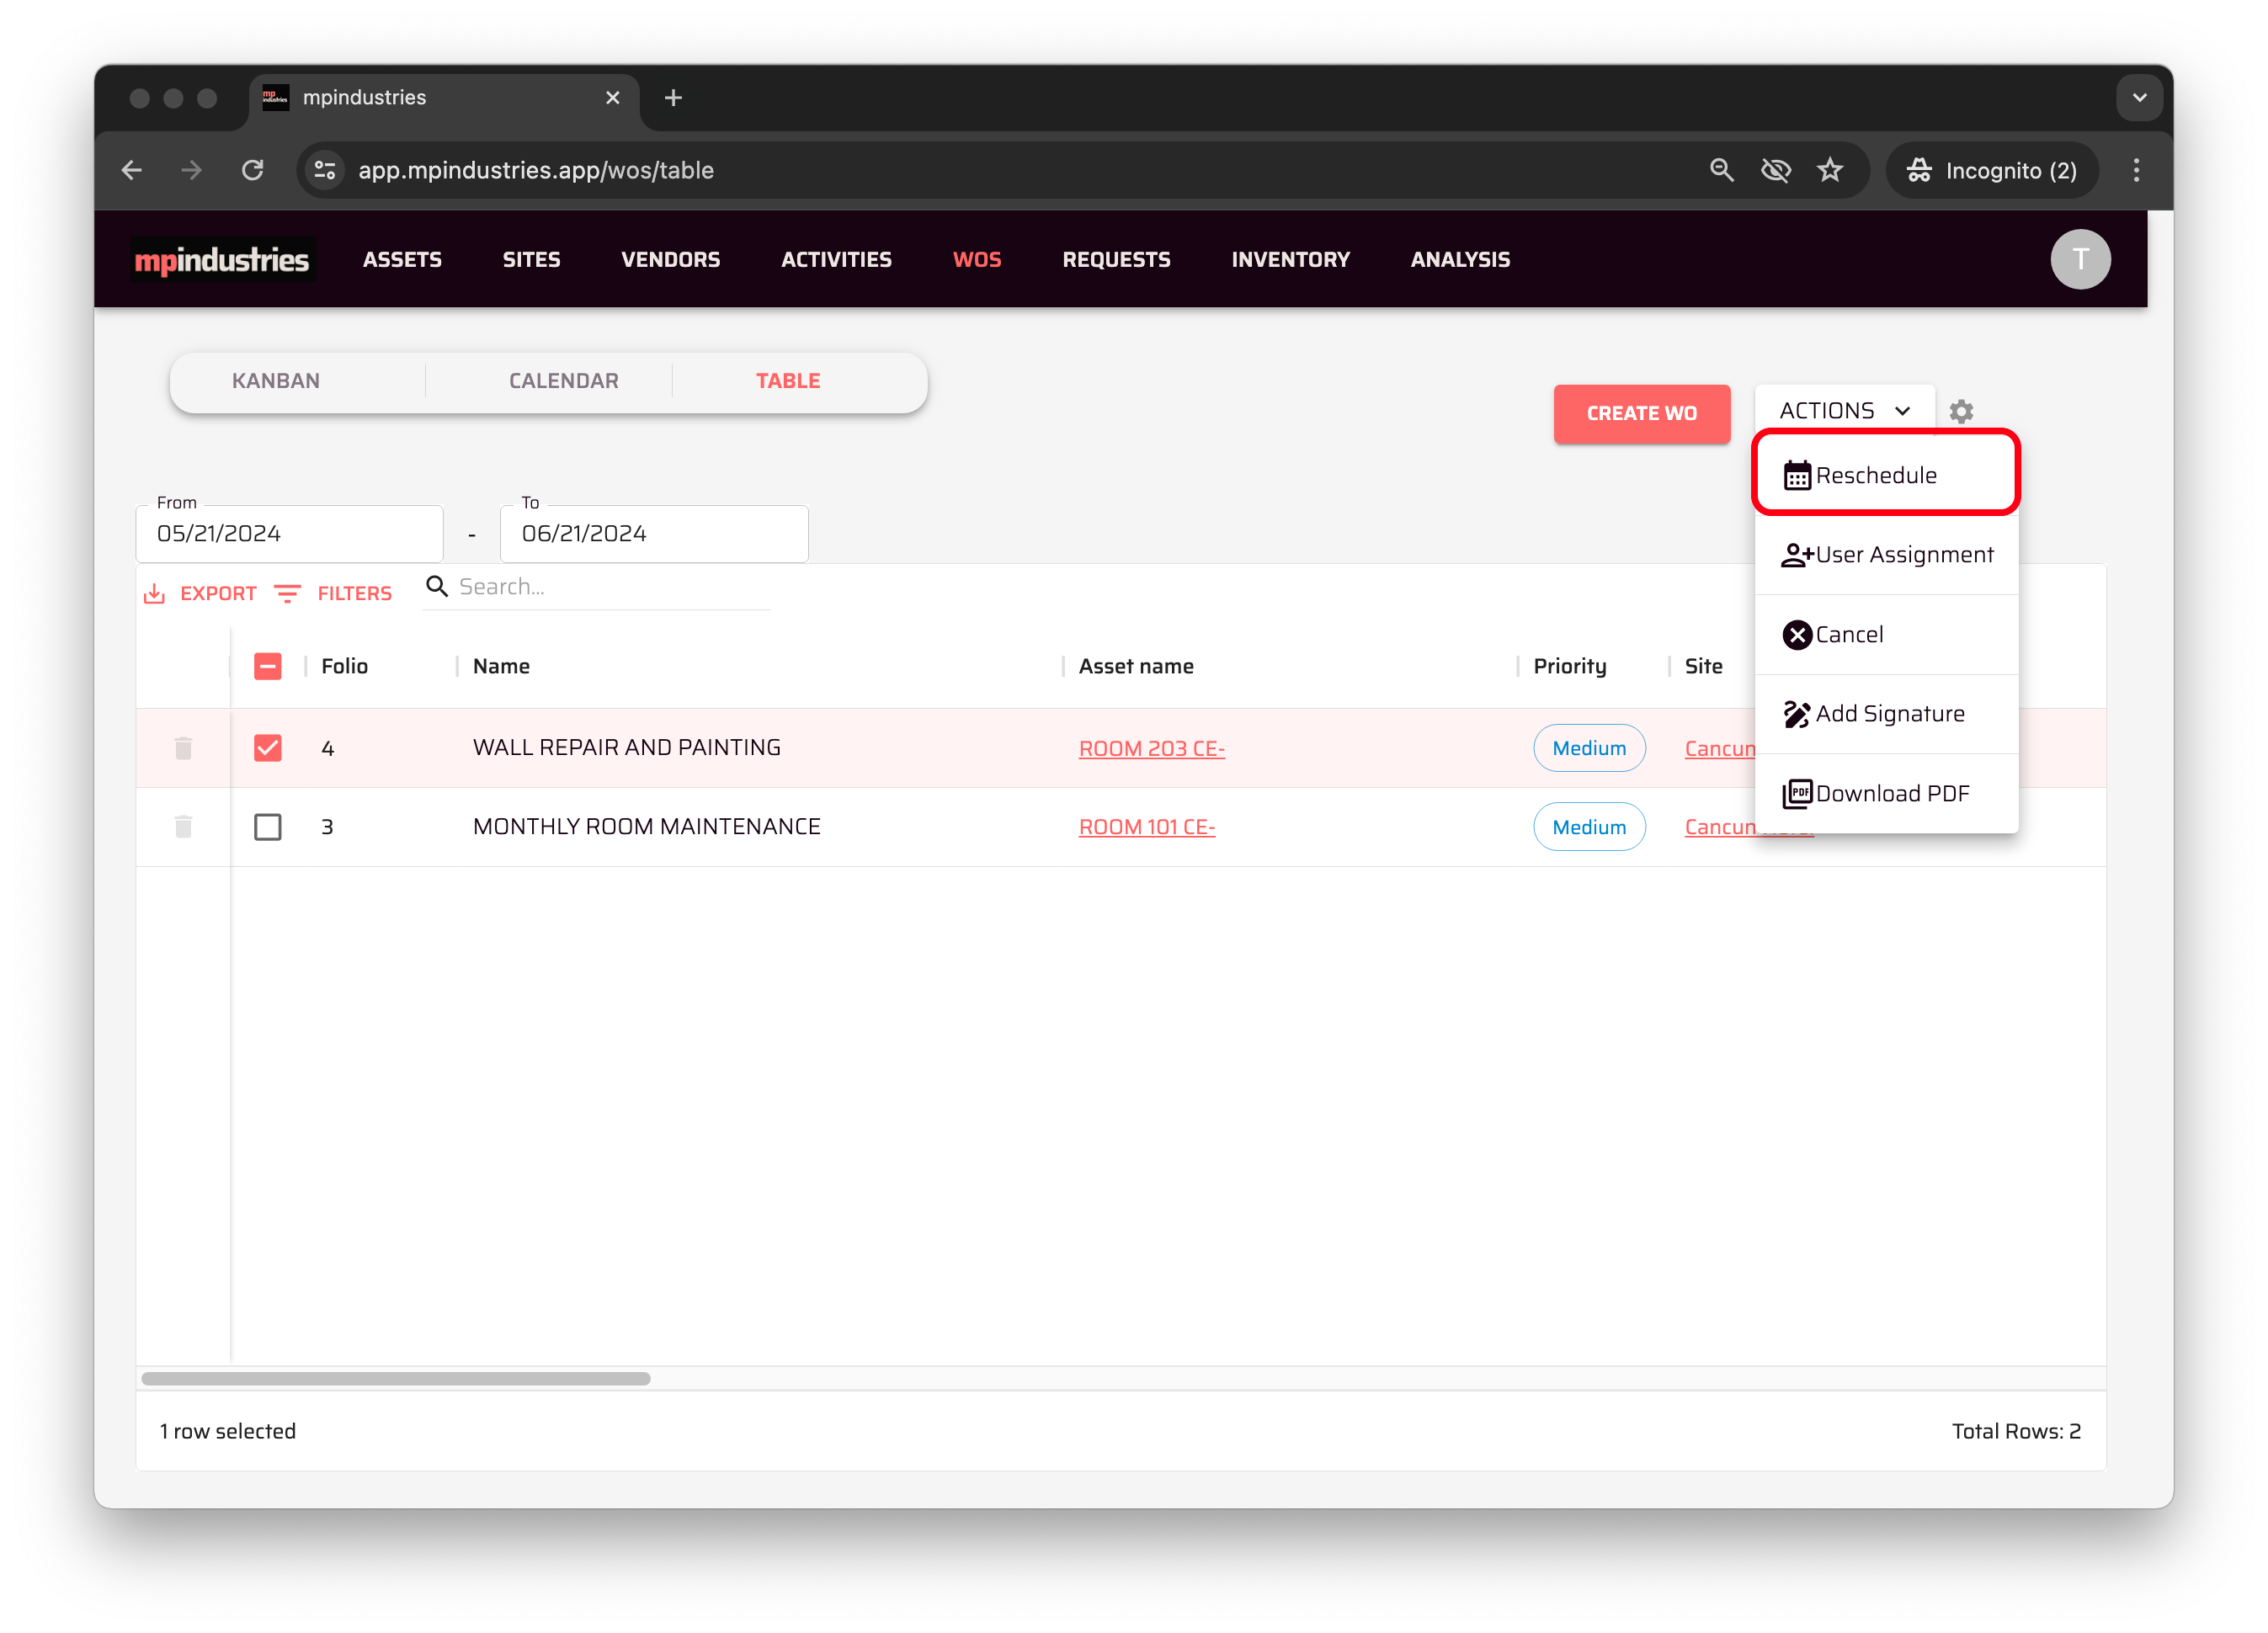Screen dimensions: 2268x1633
Task: Open the From date picker field
Action: tap(288, 534)
